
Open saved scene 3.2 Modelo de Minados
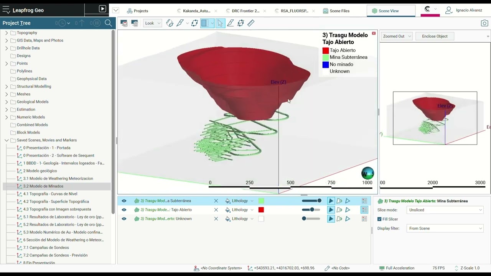click(43, 186)
